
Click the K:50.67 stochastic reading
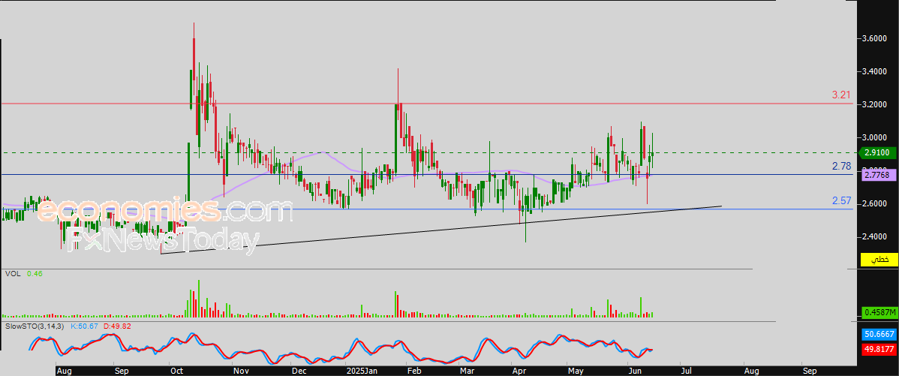pos(84,326)
